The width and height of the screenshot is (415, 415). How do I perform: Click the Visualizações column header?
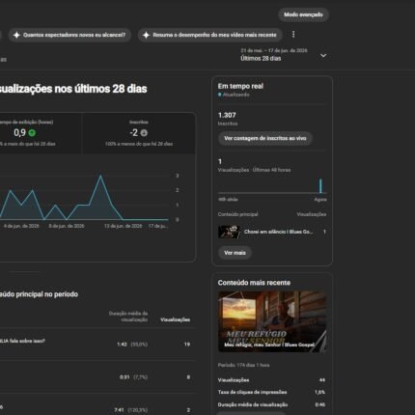[175, 319]
